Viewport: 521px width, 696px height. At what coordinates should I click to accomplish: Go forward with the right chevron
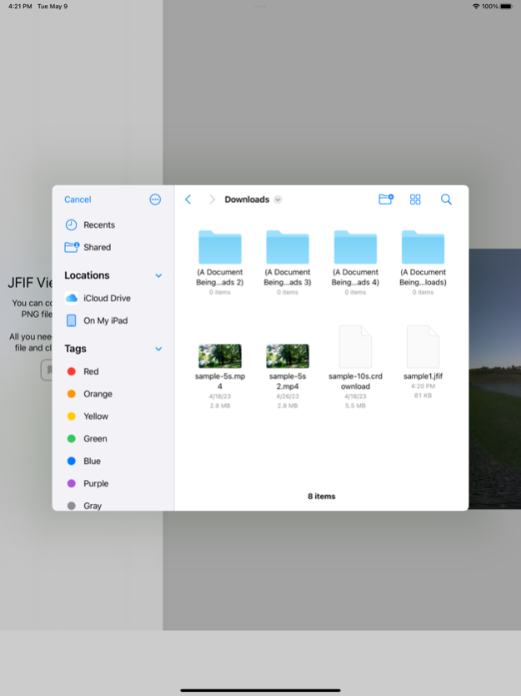(212, 199)
